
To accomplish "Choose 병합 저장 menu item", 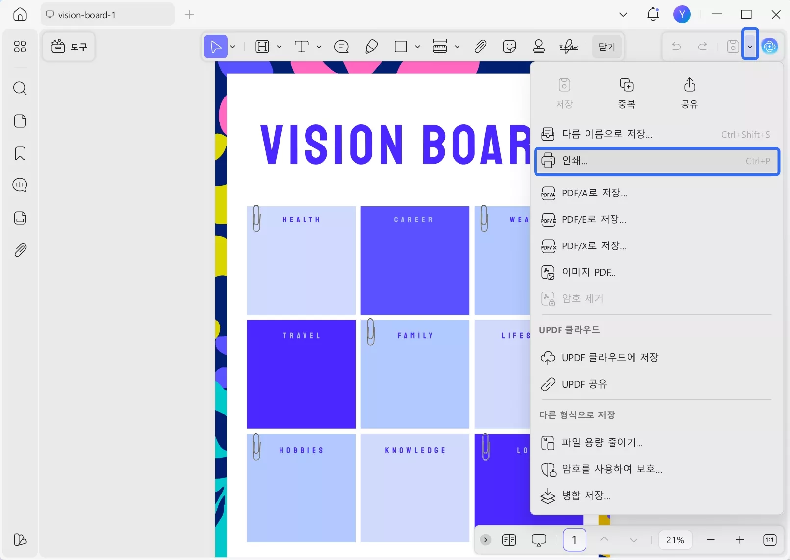I will tap(657, 496).
